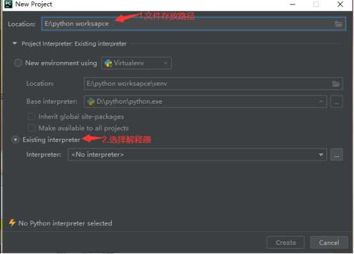
Task: Click the project Location input field
Action: pos(194,24)
